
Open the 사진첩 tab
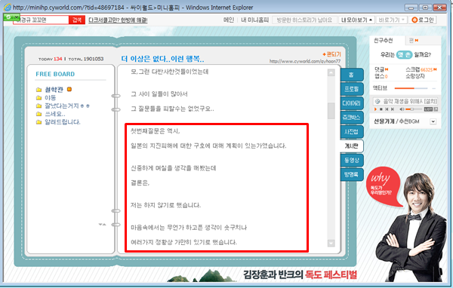coord(352,132)
